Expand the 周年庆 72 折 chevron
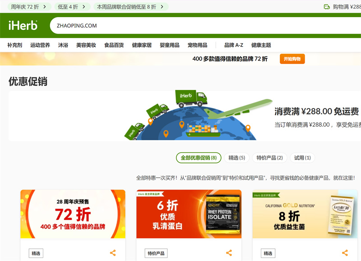The image size is (361, 261). [x=45, y=7]
